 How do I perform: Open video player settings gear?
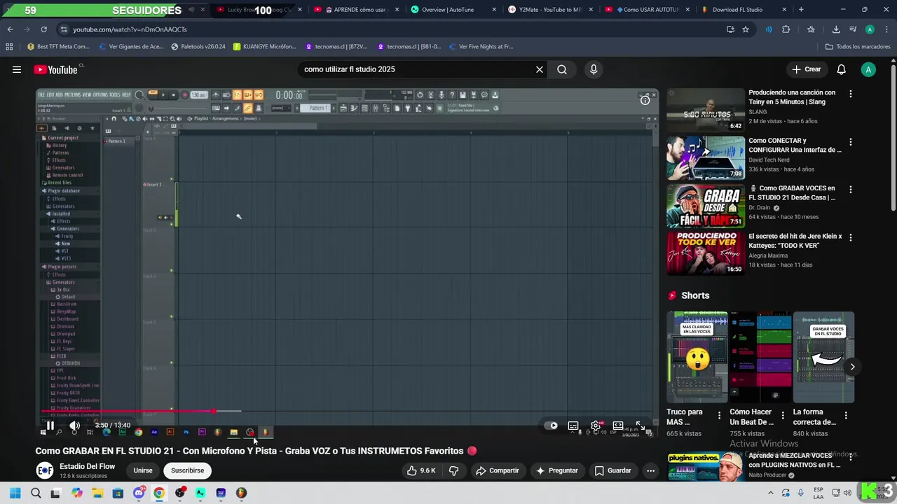[596, 425]
